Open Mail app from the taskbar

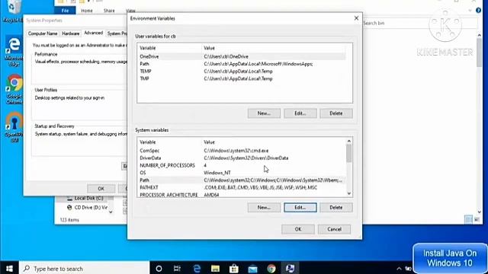(x=252, y=269)
